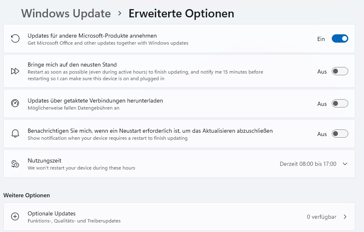Screen dimensions: 364x232
Task: Click the fast-forward icon beside 'Bringe mich auf den neusten Stand'
Action: (x=15, y=71)
